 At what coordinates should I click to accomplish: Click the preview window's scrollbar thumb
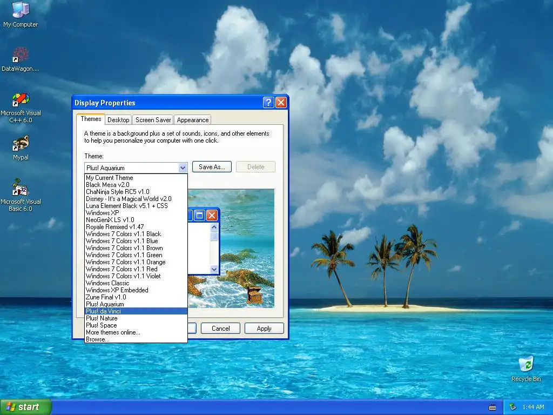[214, 236]
